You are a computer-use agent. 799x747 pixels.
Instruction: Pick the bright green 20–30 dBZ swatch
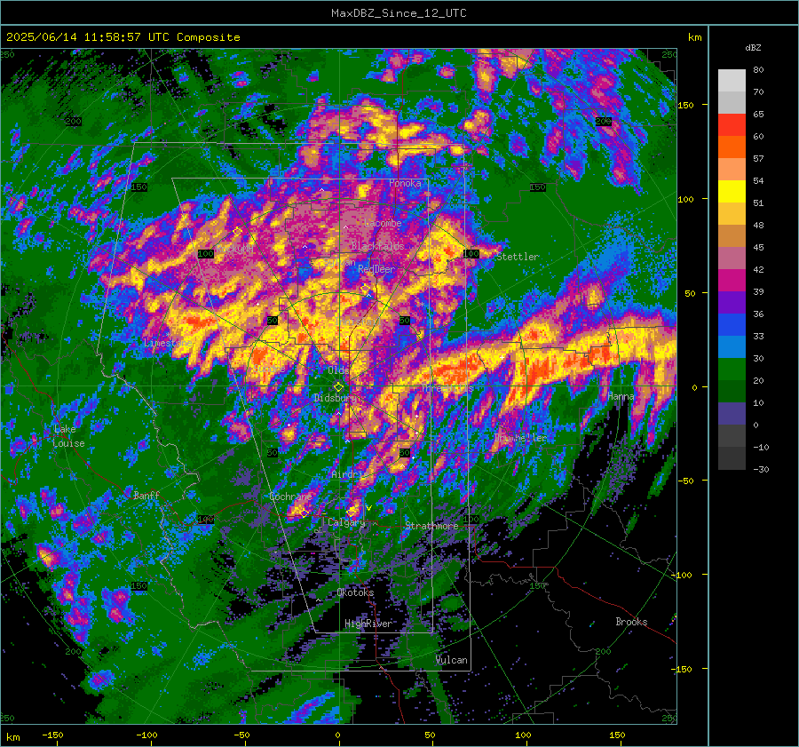coord(732,370)
